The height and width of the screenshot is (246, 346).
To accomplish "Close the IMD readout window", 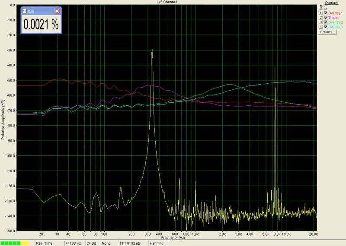I will tap(57, 11).
